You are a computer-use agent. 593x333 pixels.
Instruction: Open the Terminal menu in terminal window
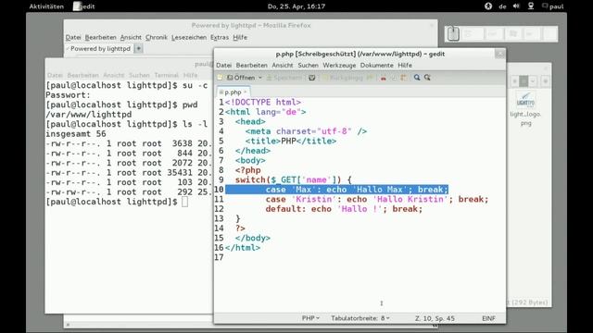coord(166,75)
